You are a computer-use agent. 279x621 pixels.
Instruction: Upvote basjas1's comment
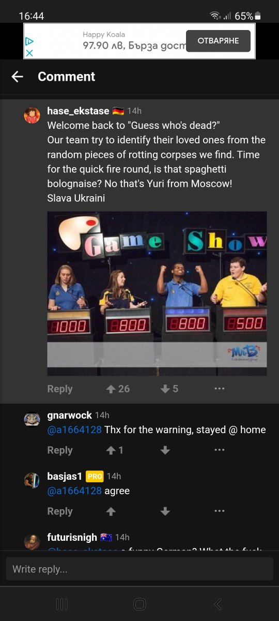[111, 511]
